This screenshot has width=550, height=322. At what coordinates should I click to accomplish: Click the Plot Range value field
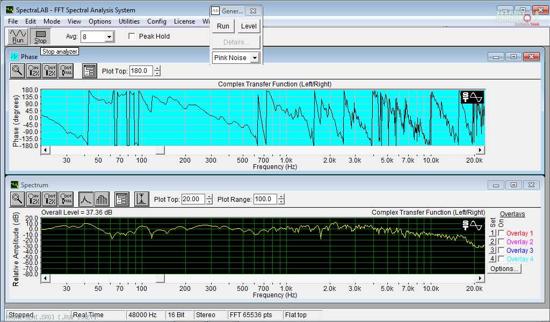pyautogui.click(x=265, y=199)
